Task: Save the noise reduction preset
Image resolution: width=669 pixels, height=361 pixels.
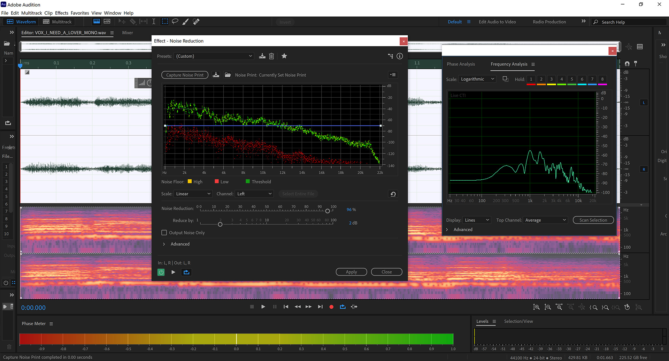Action: click(262, 56)
